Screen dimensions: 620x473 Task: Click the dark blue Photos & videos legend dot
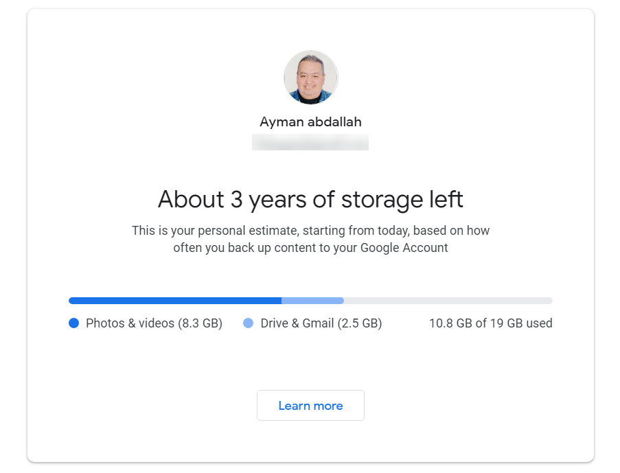coord(74,323)
